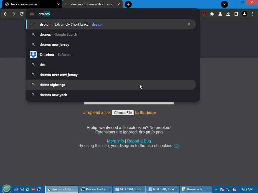Select the Dropbox Software suggestion
Image resolution: width=258 pixels, height=193 pixels.
(111, 55)
